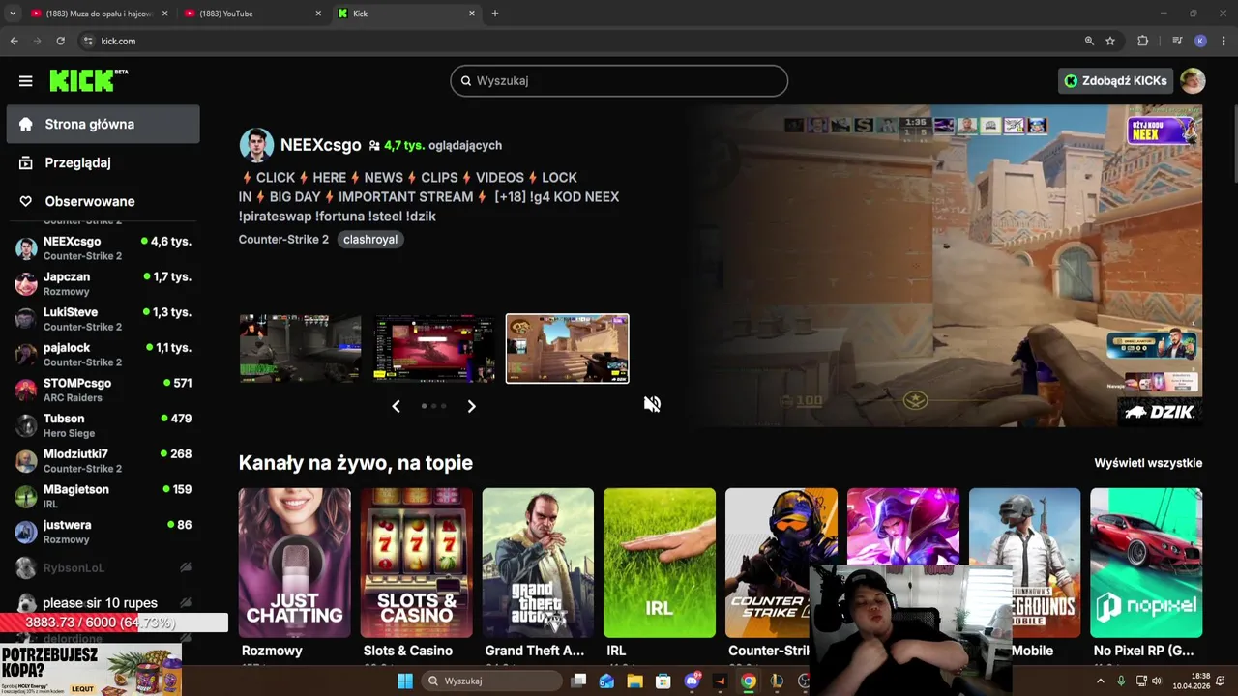
Task: Open Japczan in the followed list
Action: click(103, 283)
